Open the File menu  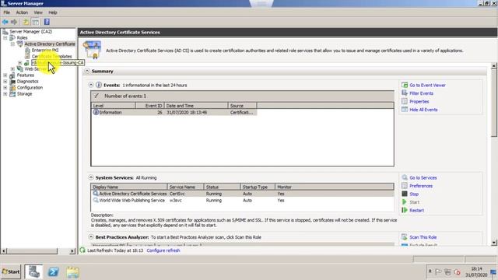(7, 12)
